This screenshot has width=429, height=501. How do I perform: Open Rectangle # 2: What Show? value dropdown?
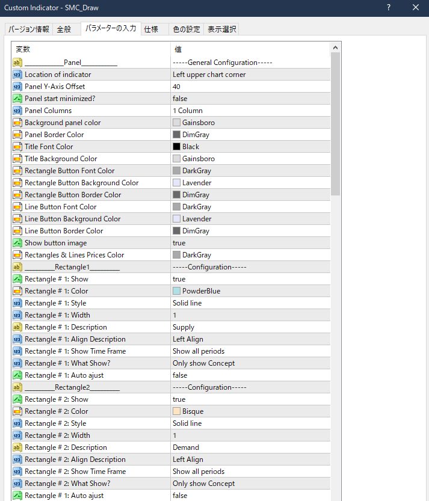click(x=250, y=484)
